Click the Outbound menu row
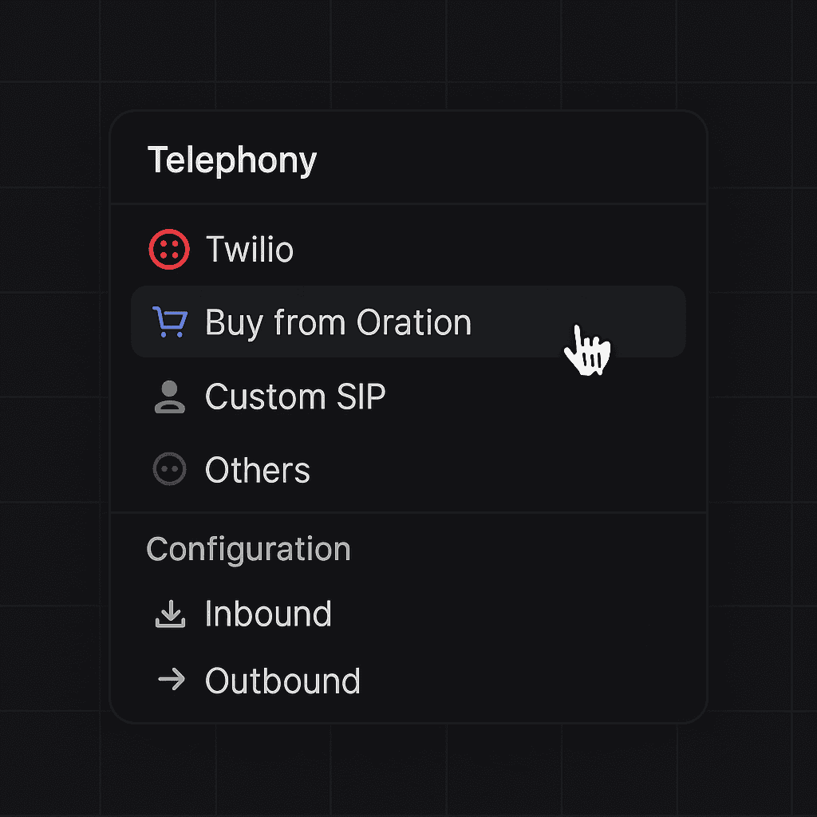 point(282,681)
